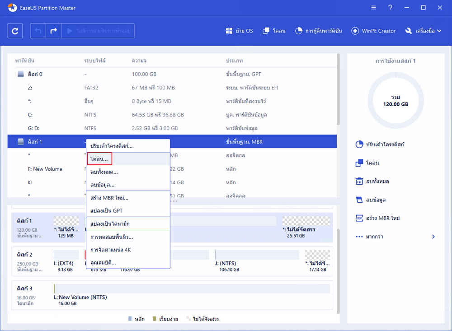Click the ดิสก์ 1 drive icon in the list
Viewport: 452px width, 331px height.
coord(21,141)
